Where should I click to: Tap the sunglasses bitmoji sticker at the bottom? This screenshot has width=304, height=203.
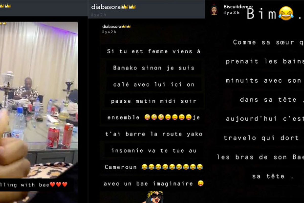click(154, 197)
